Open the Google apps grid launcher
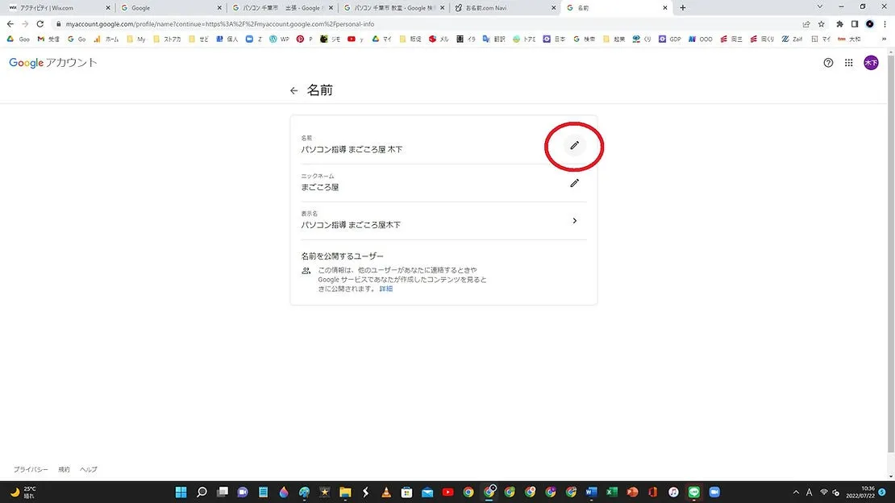Viewport: 895px width, 503px height. (x=849, y=63)
